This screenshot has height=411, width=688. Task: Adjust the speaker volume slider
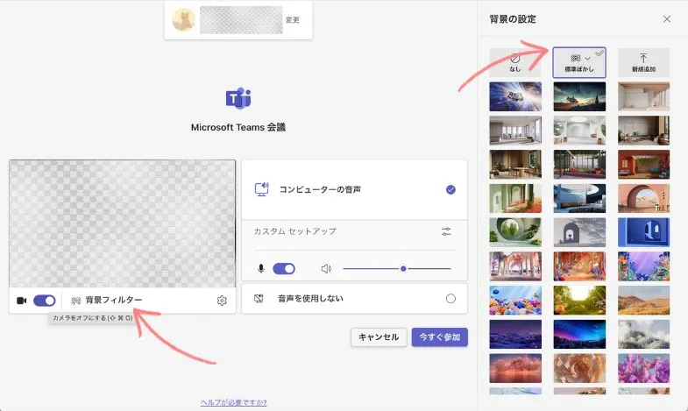point(397,268)
